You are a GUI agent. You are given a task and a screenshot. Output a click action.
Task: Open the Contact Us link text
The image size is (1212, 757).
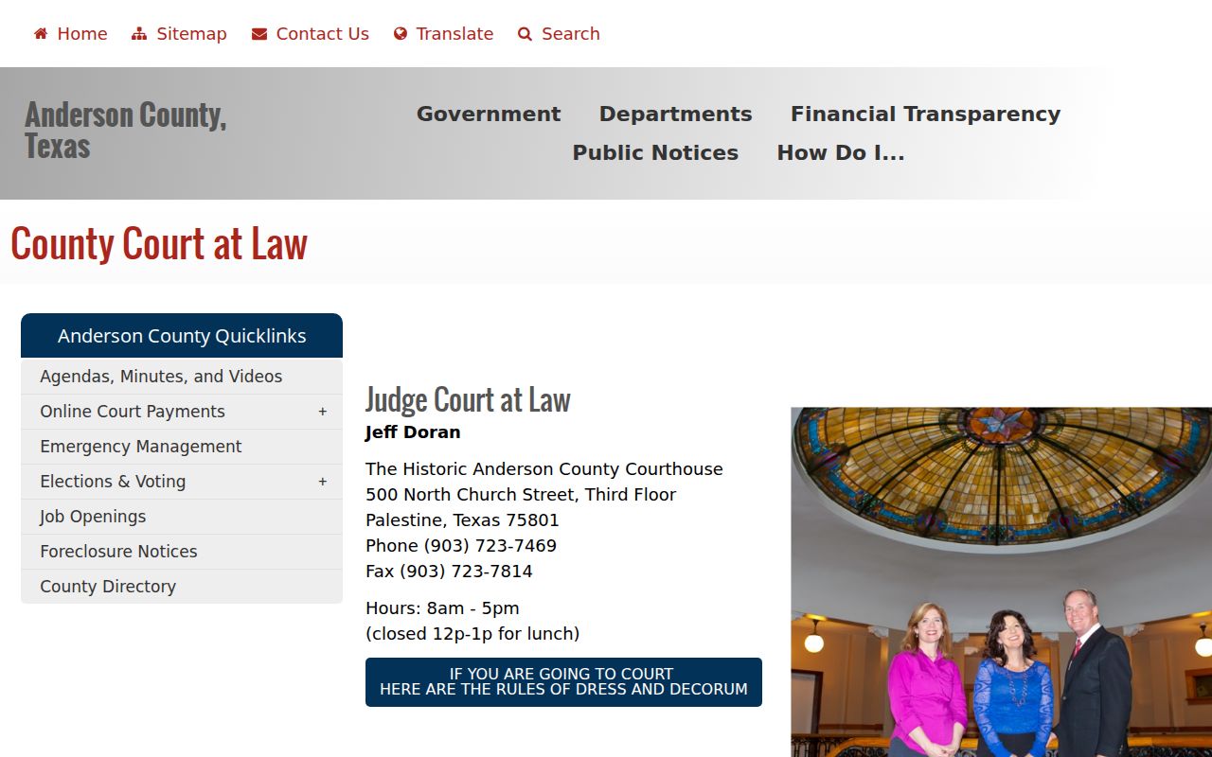pyautogui.click(x=323, y=34)
